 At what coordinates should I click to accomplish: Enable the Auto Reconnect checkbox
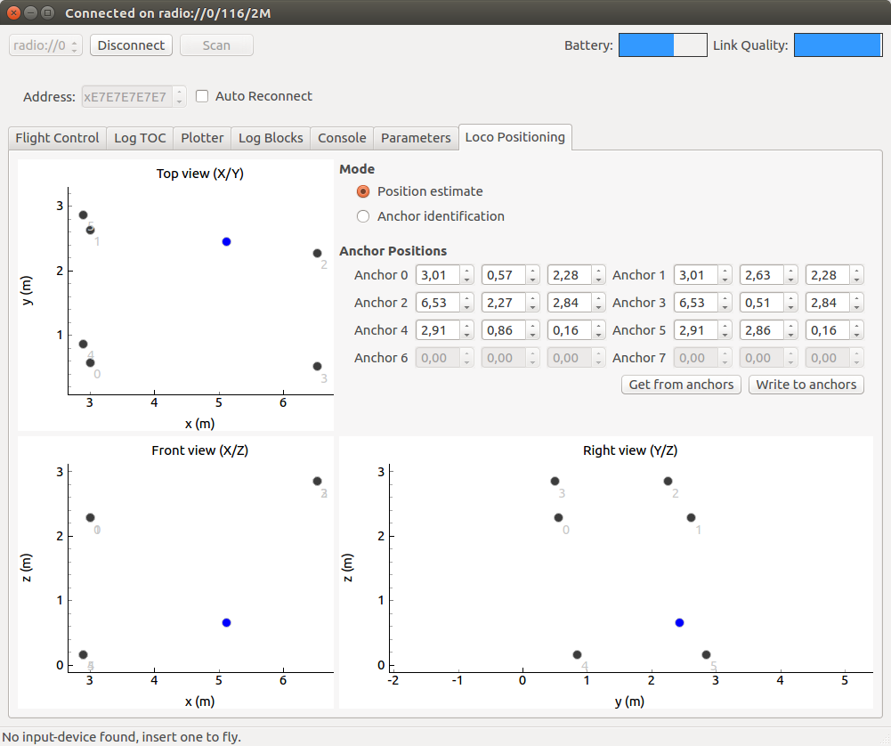click(202, 96)
